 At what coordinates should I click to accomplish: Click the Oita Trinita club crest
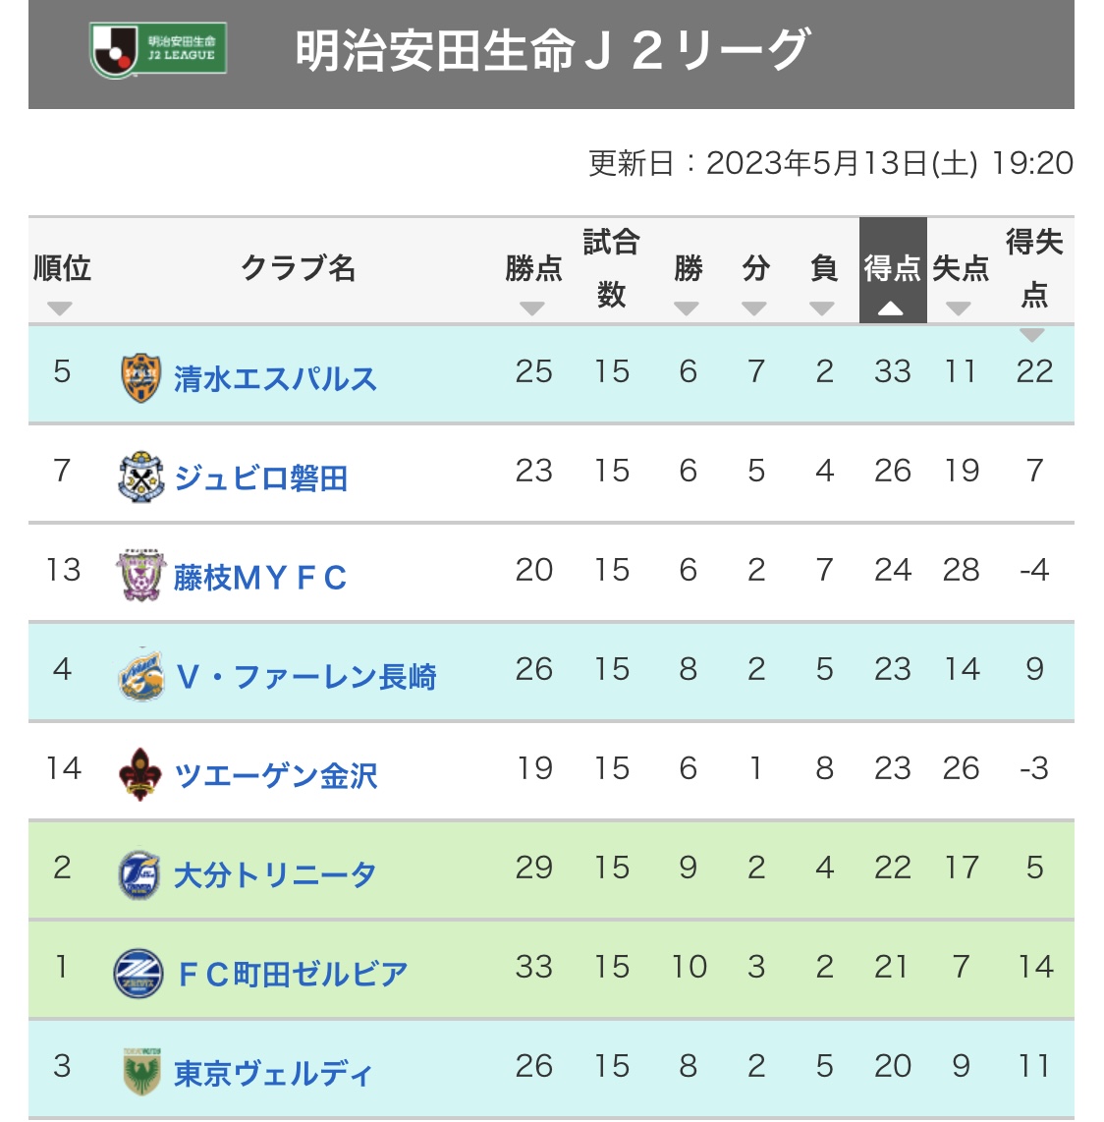(140, 874)
